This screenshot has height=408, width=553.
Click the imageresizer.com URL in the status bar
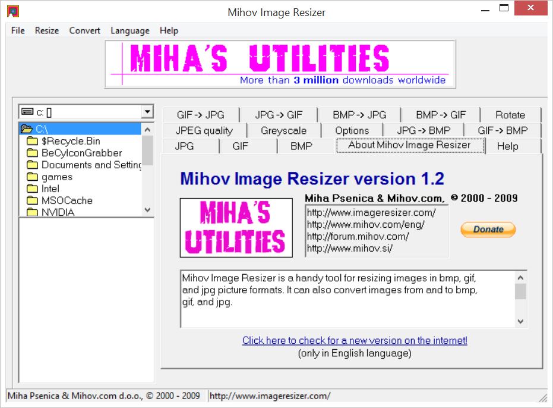tap(270, 396)
